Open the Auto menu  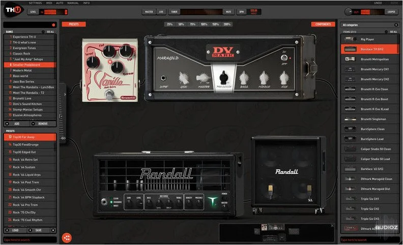[60, 3]
